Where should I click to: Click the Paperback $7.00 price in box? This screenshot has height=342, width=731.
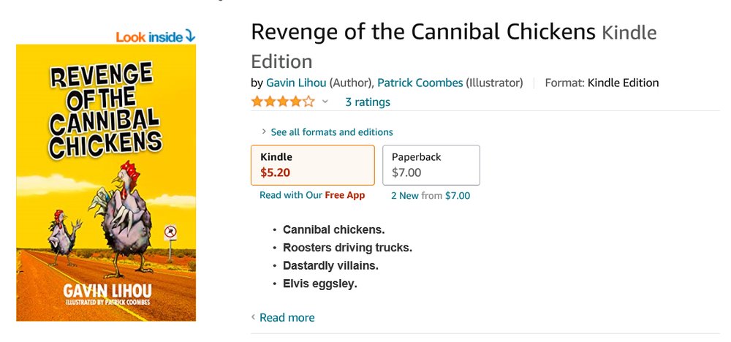pos(406,173)
